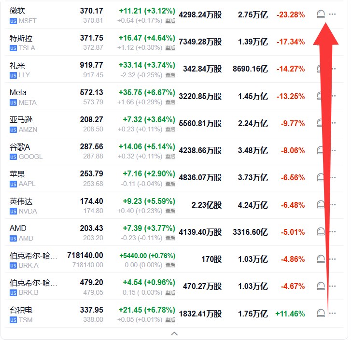The width and height of the screenshot is (351, 344).
Task: Open the 苹果 stock name
Action: 17,174
